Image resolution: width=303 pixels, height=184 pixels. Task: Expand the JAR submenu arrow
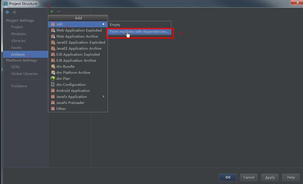pyautogui.click(x=103, y=24)
